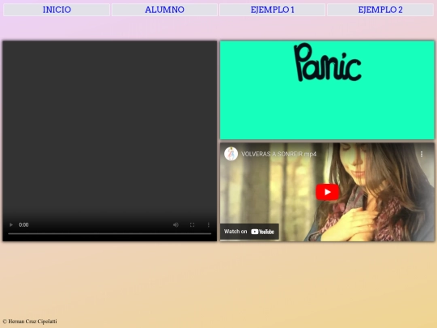Image resolution: width=437 pixels, height=328 pixels.
Task: Open the left video player's more options menu
Action: (x=209, y=225)
